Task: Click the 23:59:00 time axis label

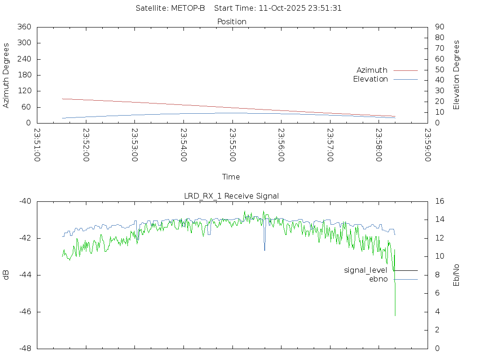Action: pos(427,145)
